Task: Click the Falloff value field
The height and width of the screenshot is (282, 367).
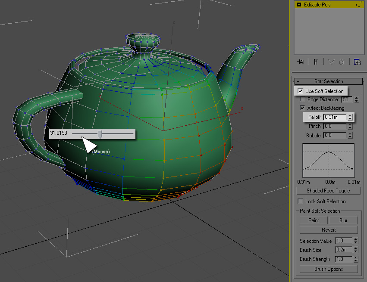Action: click(335, 117)
